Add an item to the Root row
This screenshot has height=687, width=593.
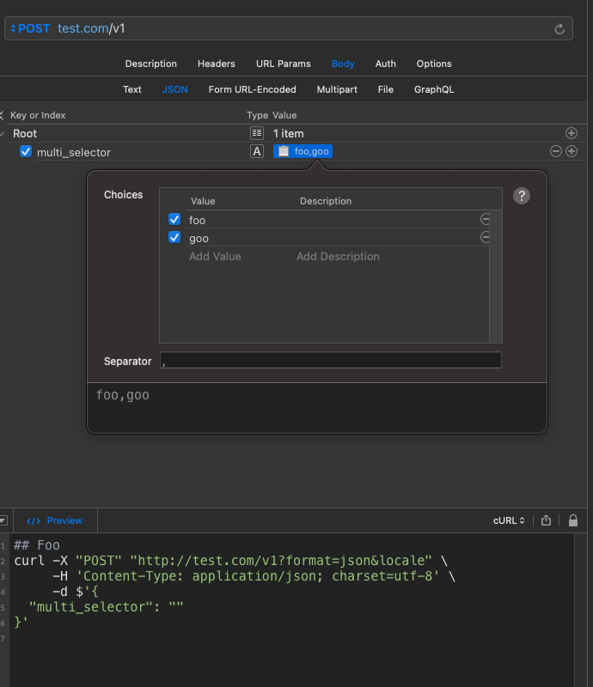click(x=571, y=133)
